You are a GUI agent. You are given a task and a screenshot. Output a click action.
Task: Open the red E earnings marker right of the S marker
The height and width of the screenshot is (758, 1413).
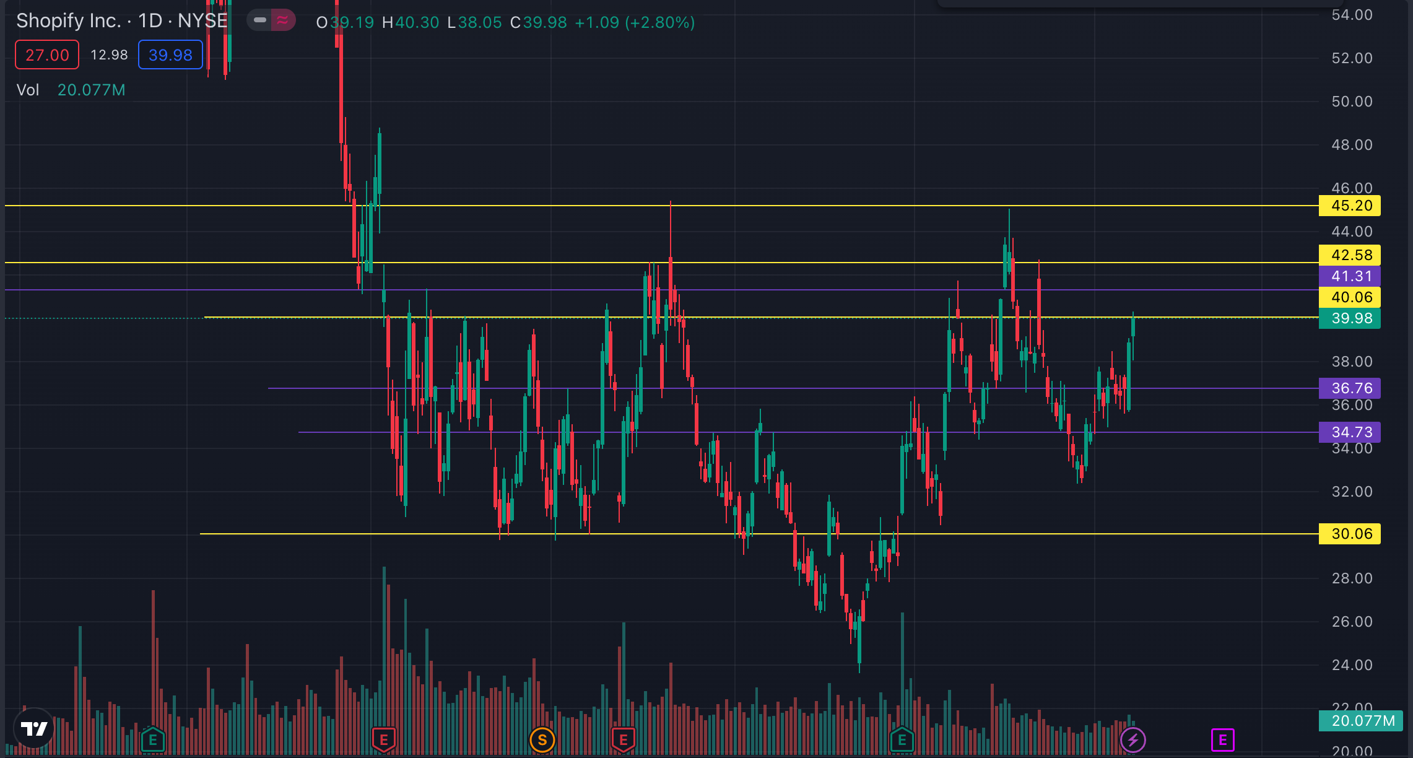(624, 739)
